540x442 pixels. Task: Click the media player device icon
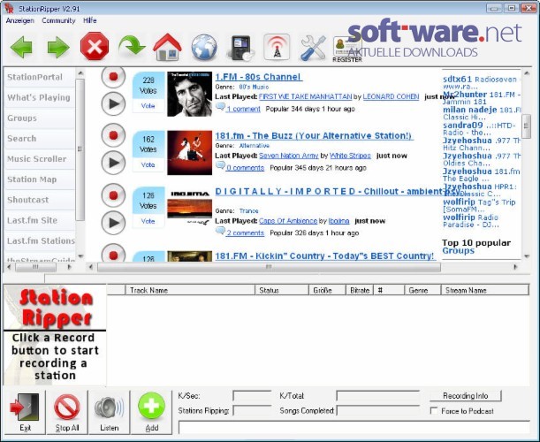[240, 48]
